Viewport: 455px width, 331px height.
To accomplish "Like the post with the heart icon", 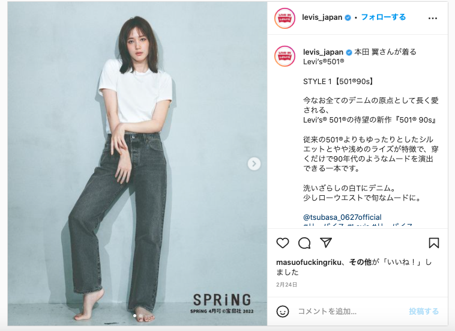I will click(282, 243).
